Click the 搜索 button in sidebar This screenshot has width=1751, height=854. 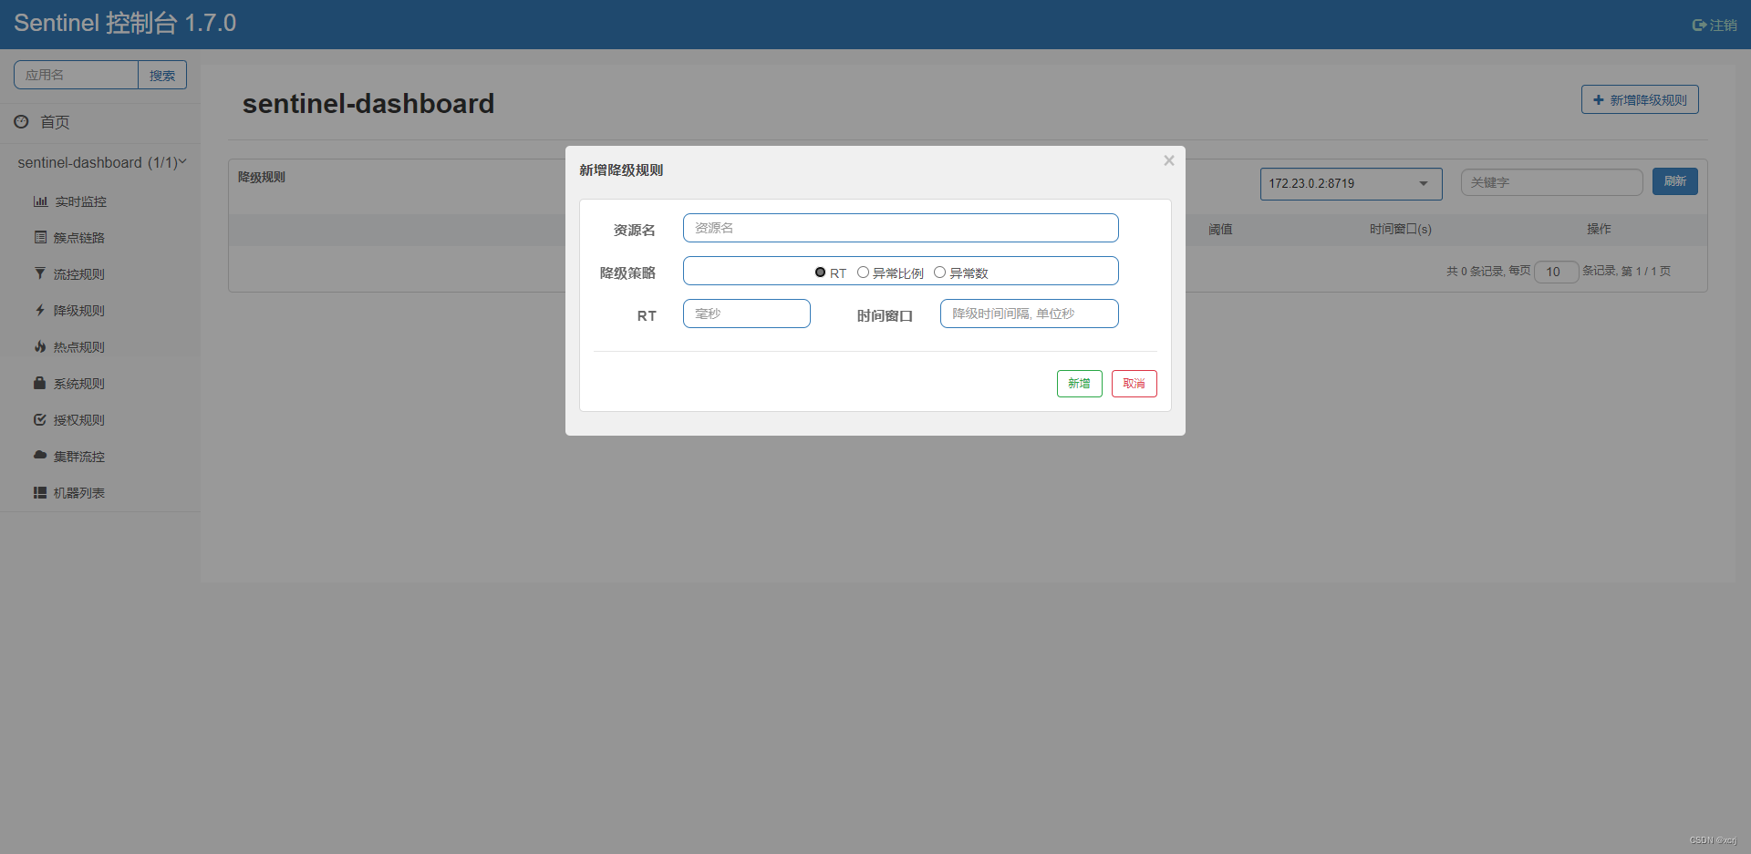(162, 75)
